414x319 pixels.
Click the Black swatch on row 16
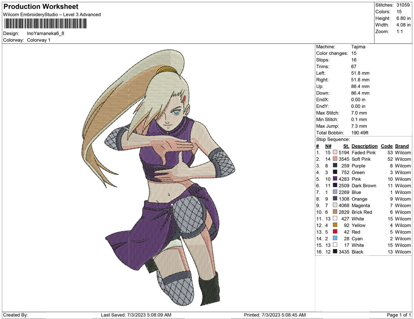click(x=335, y=252)
